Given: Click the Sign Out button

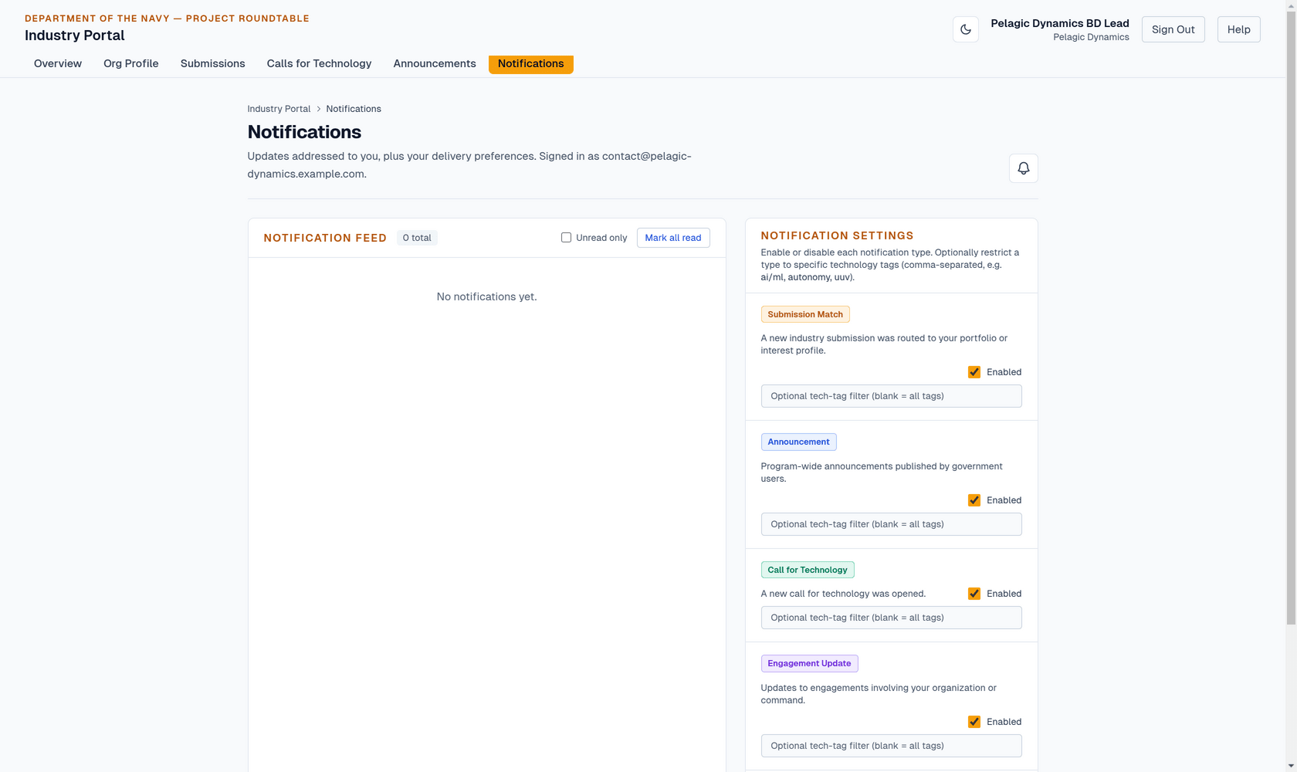Looking at the screenshot, I should (x=1173, y=29).
